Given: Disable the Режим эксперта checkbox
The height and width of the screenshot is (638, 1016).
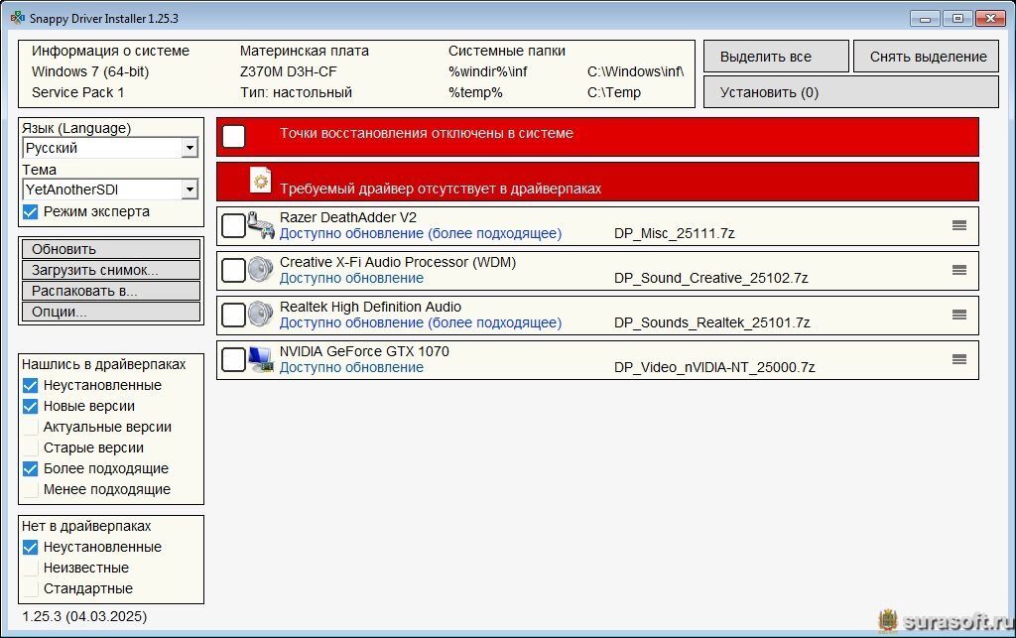Looking at the screenshot, I should click(x=31, y=211).
